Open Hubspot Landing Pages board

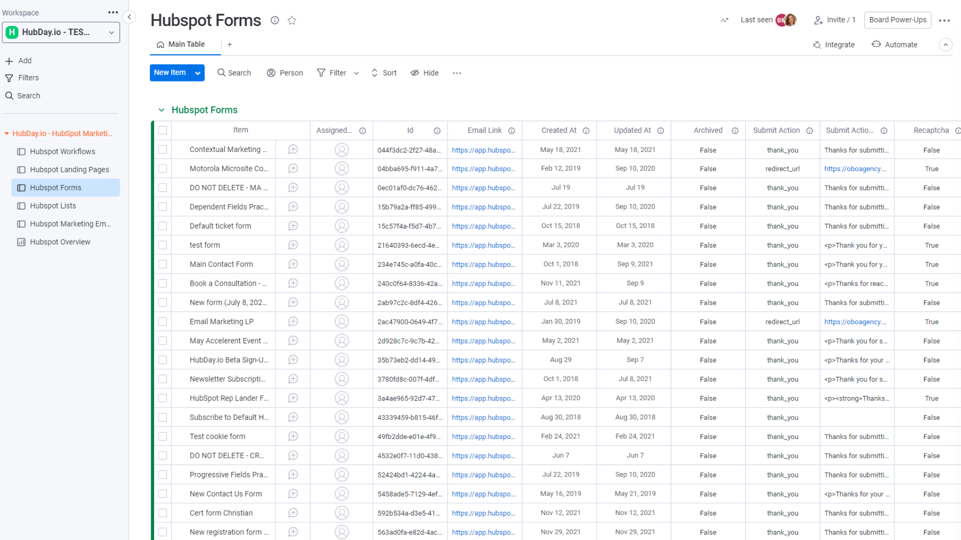(x=70, y=169)
